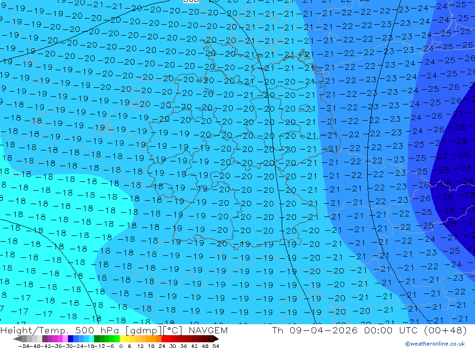Click the bright red legend swatch above 24
Screen dimensions: 475x348
164,339
